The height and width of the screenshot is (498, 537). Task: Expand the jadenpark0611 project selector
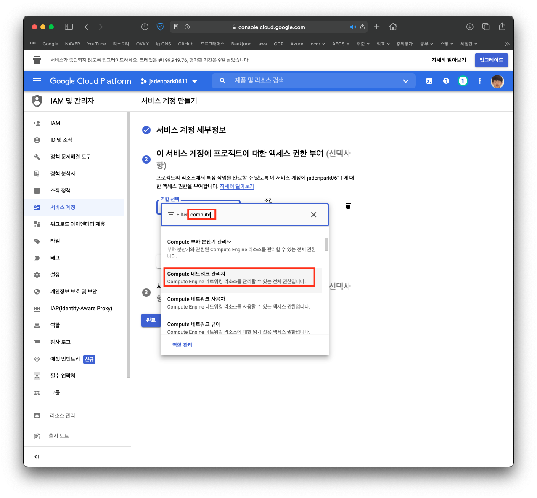[169, 81]
